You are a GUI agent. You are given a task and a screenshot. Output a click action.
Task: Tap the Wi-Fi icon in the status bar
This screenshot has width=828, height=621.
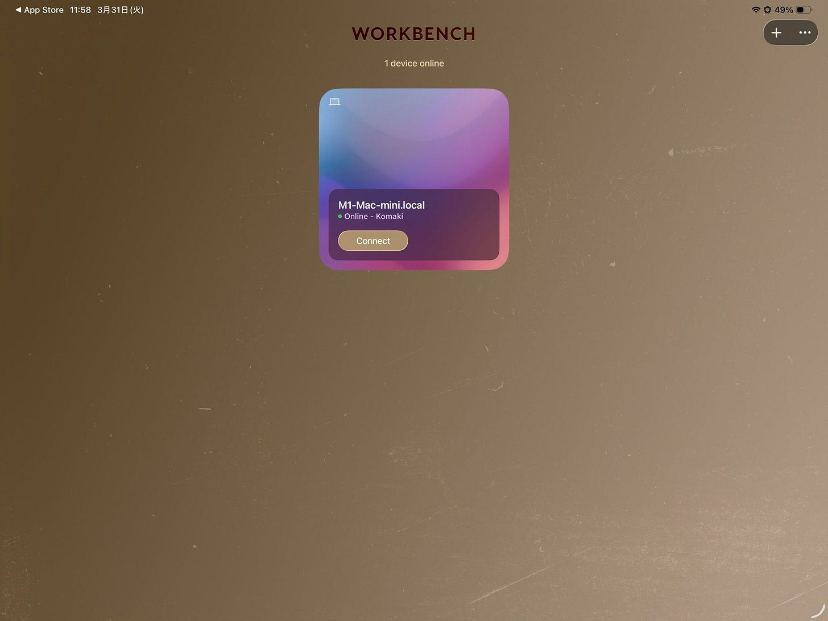click(756, 9)
